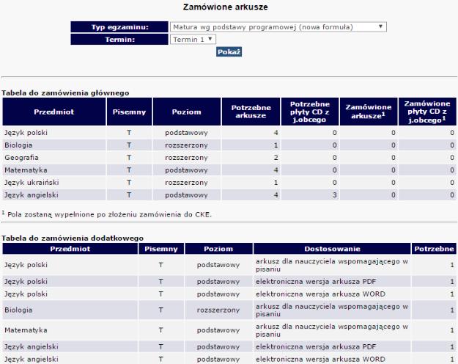Click Geografia's rozszerzony level cell
Viewport: 458px width, 364px height.
point(186,158)
